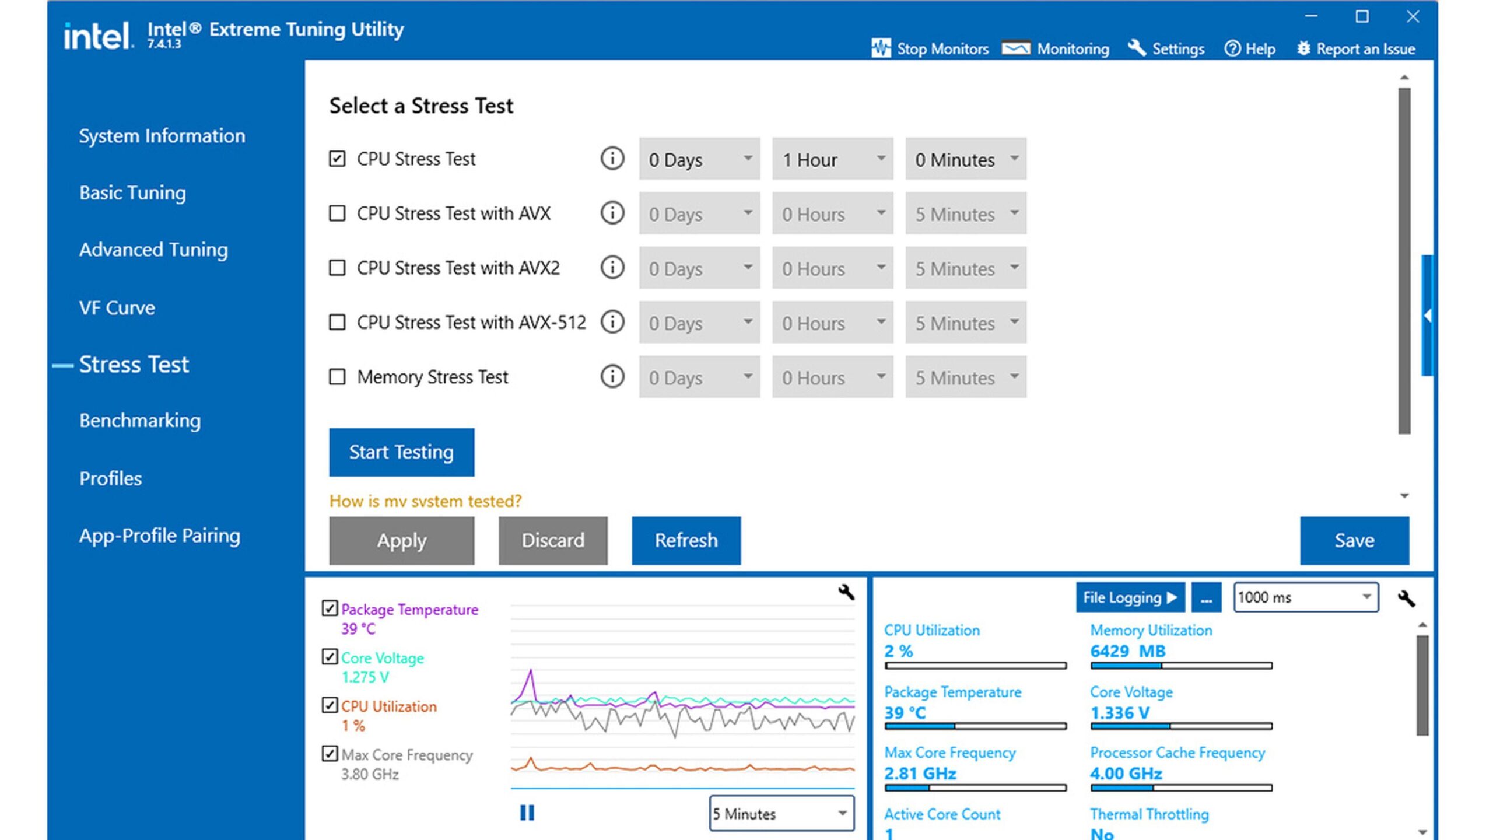Click the Help question mark icon
This screenshot has height=840, width=1493.
coord(1232,48)
